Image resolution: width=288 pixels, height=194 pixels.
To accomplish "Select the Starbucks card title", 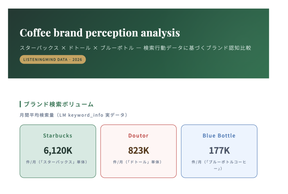I will point(58,136).
